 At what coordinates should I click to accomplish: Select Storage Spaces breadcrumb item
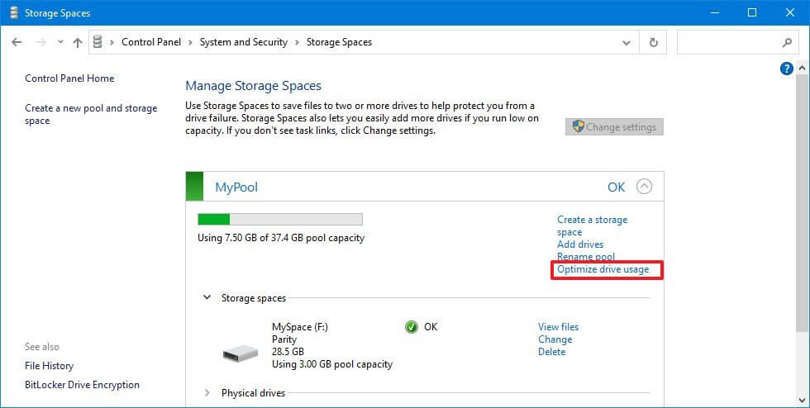(x=339, y=42)
